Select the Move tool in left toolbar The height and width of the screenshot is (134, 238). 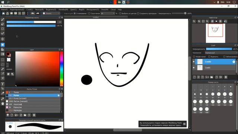click(3, 39)
